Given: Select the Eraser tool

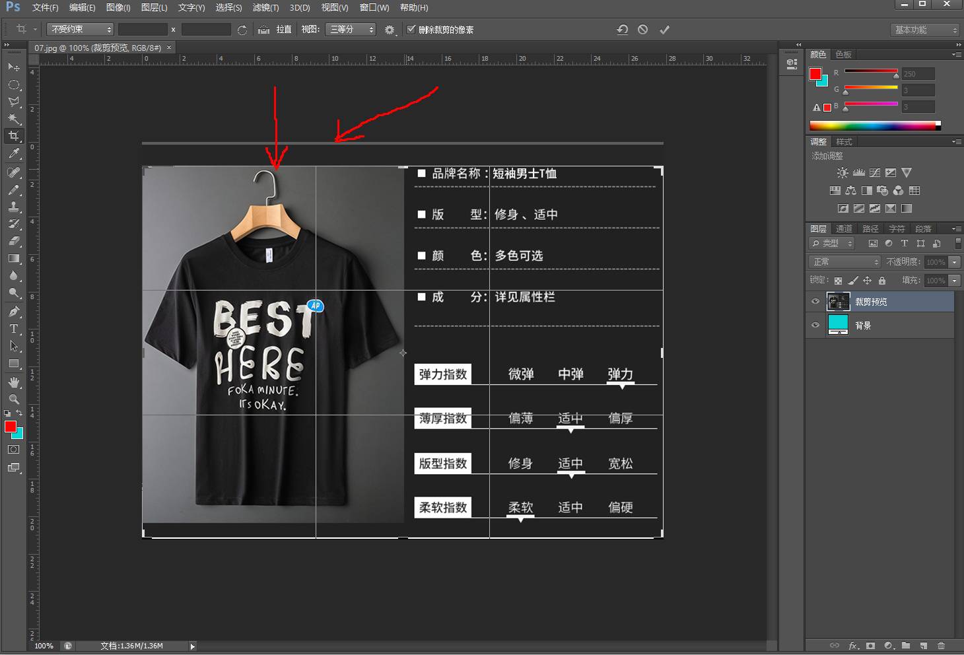Looking at the screenshot, I should point(13,241).
